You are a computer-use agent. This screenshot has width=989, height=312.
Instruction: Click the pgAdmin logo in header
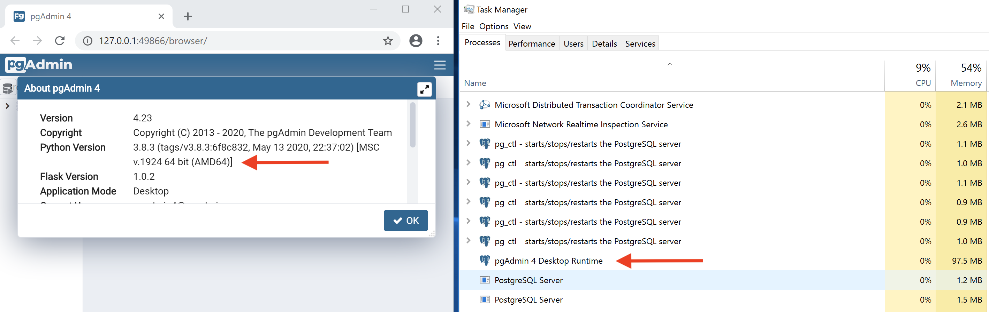click(x=39, y=65)
